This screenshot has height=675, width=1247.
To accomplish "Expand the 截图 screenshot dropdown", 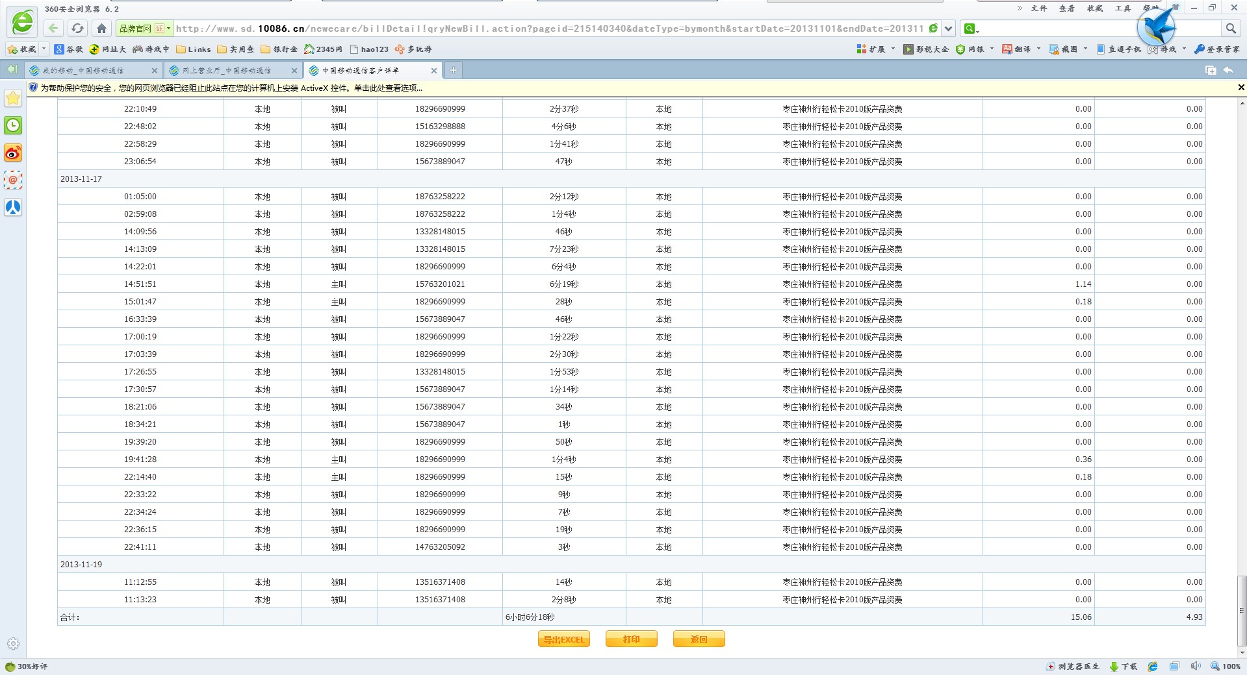I will tap(1085, 49).
